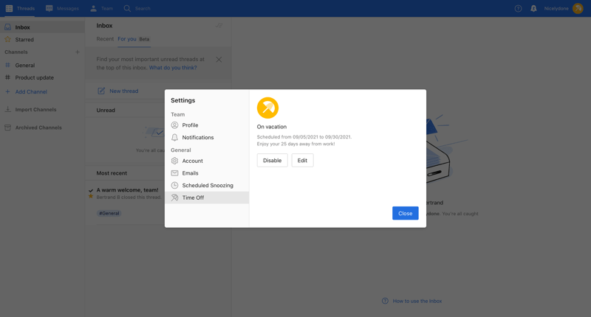
Task: Click the Import Channels download icon
Action: click(7, 109)
